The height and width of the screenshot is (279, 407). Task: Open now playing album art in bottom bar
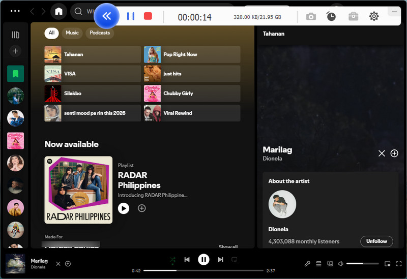16,264
